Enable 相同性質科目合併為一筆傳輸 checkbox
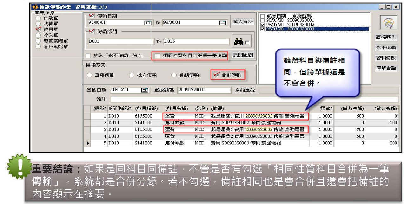This screenshot has width=404, height=204. pyautogui.click(x=158, y=56)
